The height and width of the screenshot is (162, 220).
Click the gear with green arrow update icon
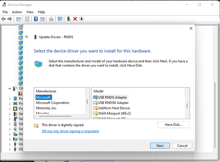[51, 19]
